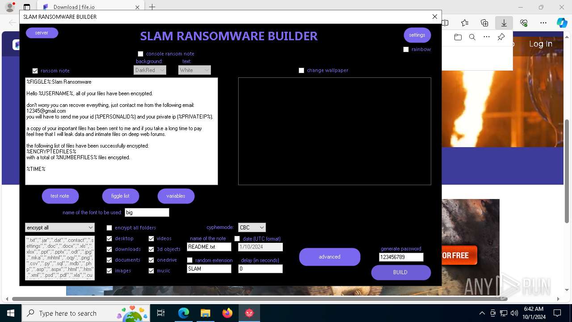Open Edge browser essentials heart icon
This screenshot has height=322, width=572.
[x=524, y=23]
